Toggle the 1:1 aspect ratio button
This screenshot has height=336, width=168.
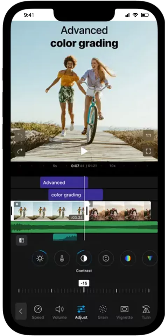(x=148, y=135)
